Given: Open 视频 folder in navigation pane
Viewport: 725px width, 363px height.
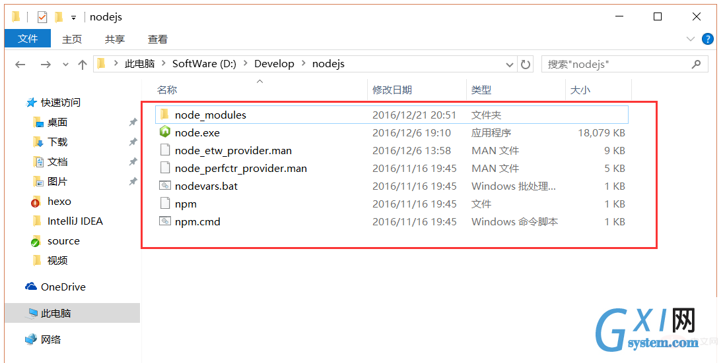Looking at the screenshot, I should [x=58, y=261].
